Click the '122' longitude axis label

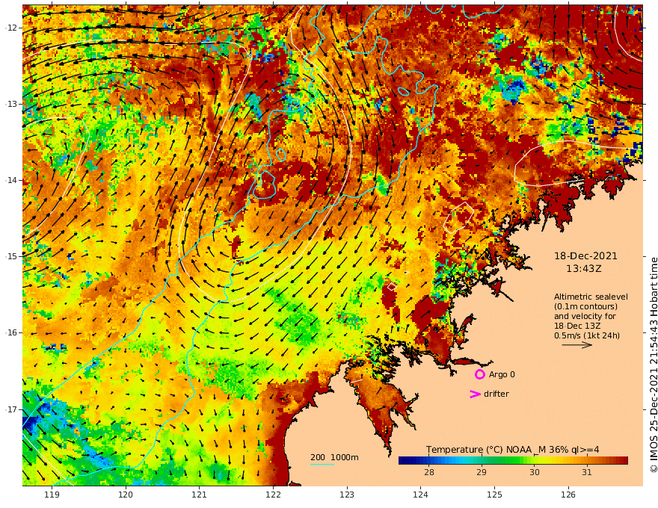(x=273, y=495)
